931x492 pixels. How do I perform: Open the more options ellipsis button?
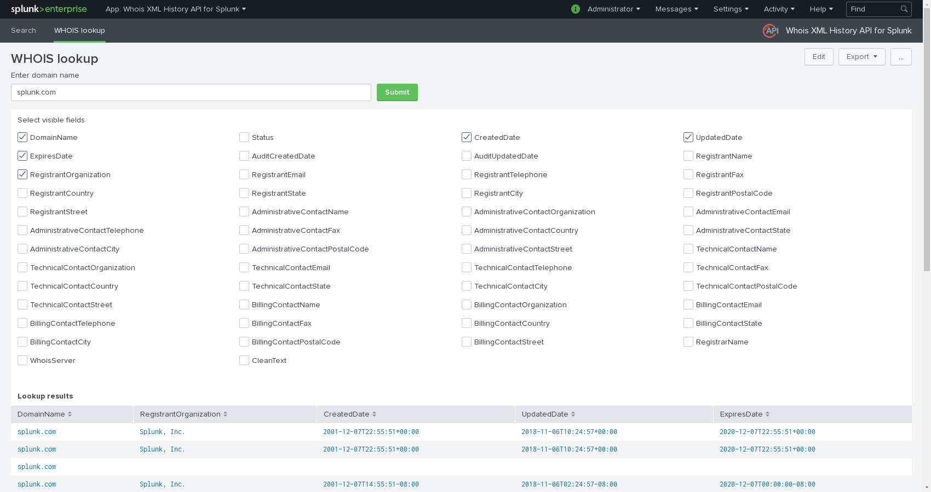[x=901, y=57]
